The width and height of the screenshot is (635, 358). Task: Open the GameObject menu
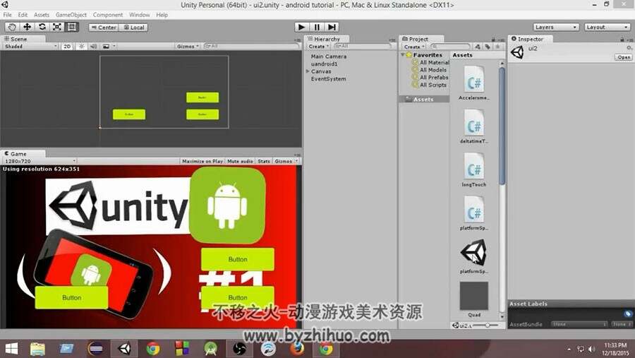pyautogui.click(x=71, y=15)
